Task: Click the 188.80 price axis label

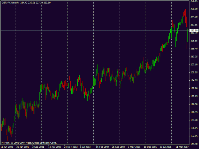Action: pos(194,88)
